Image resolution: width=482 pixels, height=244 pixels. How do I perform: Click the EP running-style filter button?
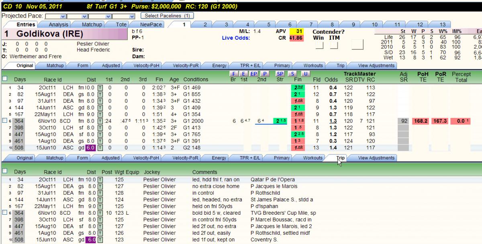coord(254,74)
